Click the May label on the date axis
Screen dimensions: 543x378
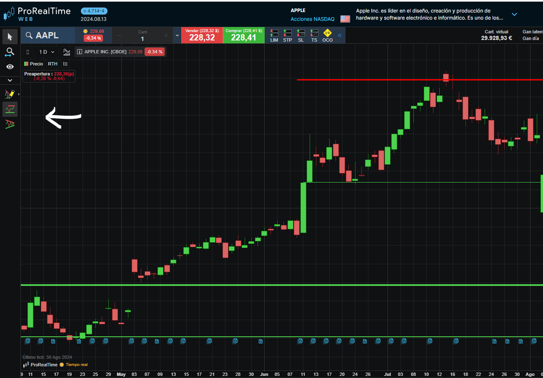pos(121,374)
